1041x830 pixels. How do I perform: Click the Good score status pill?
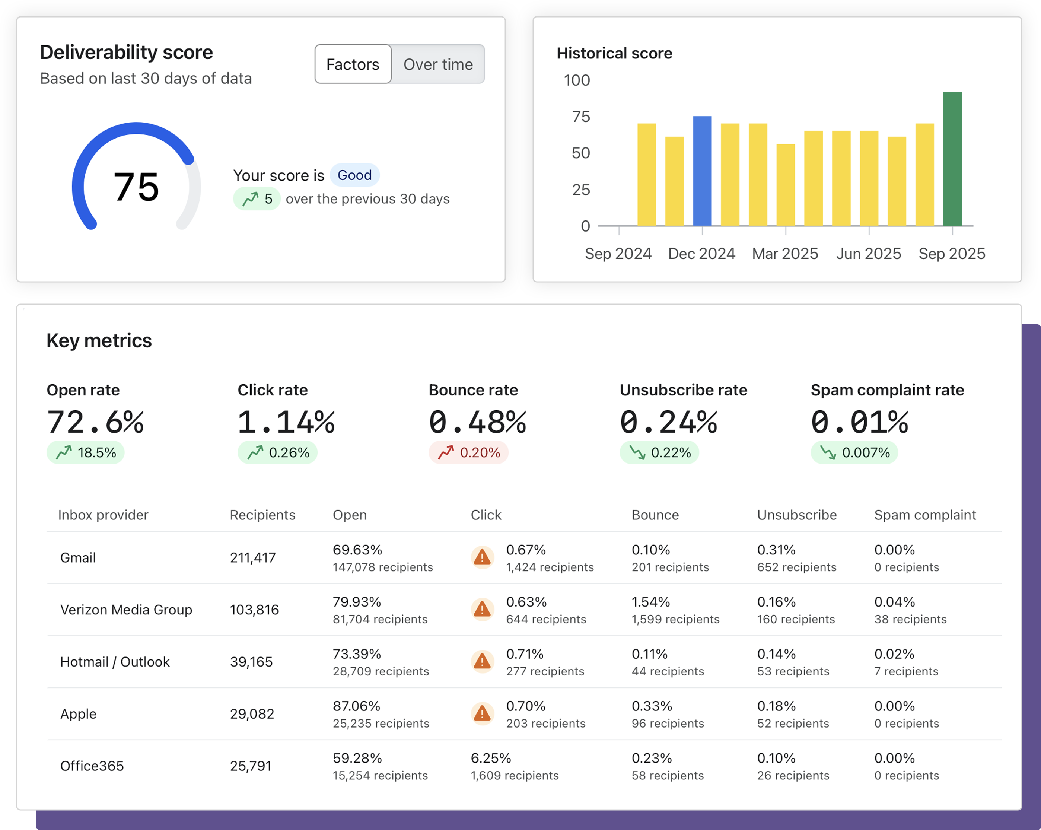354,175
